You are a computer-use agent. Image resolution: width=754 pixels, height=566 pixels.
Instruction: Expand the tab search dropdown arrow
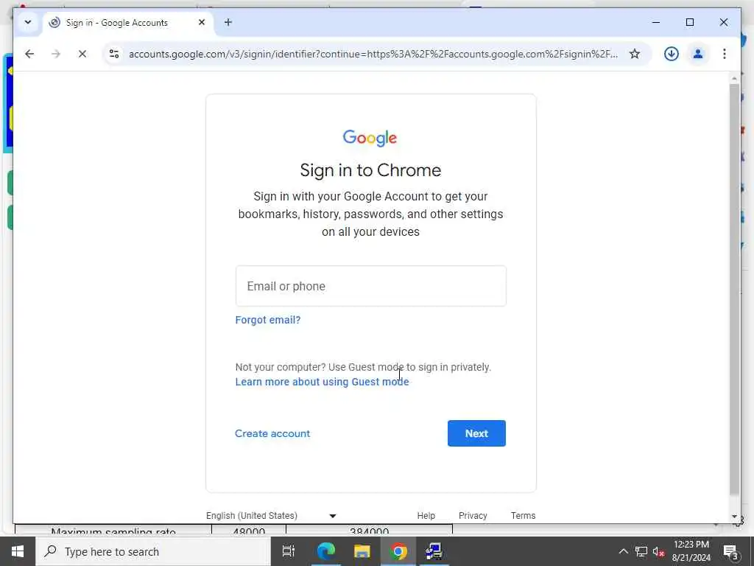[28, 22]
